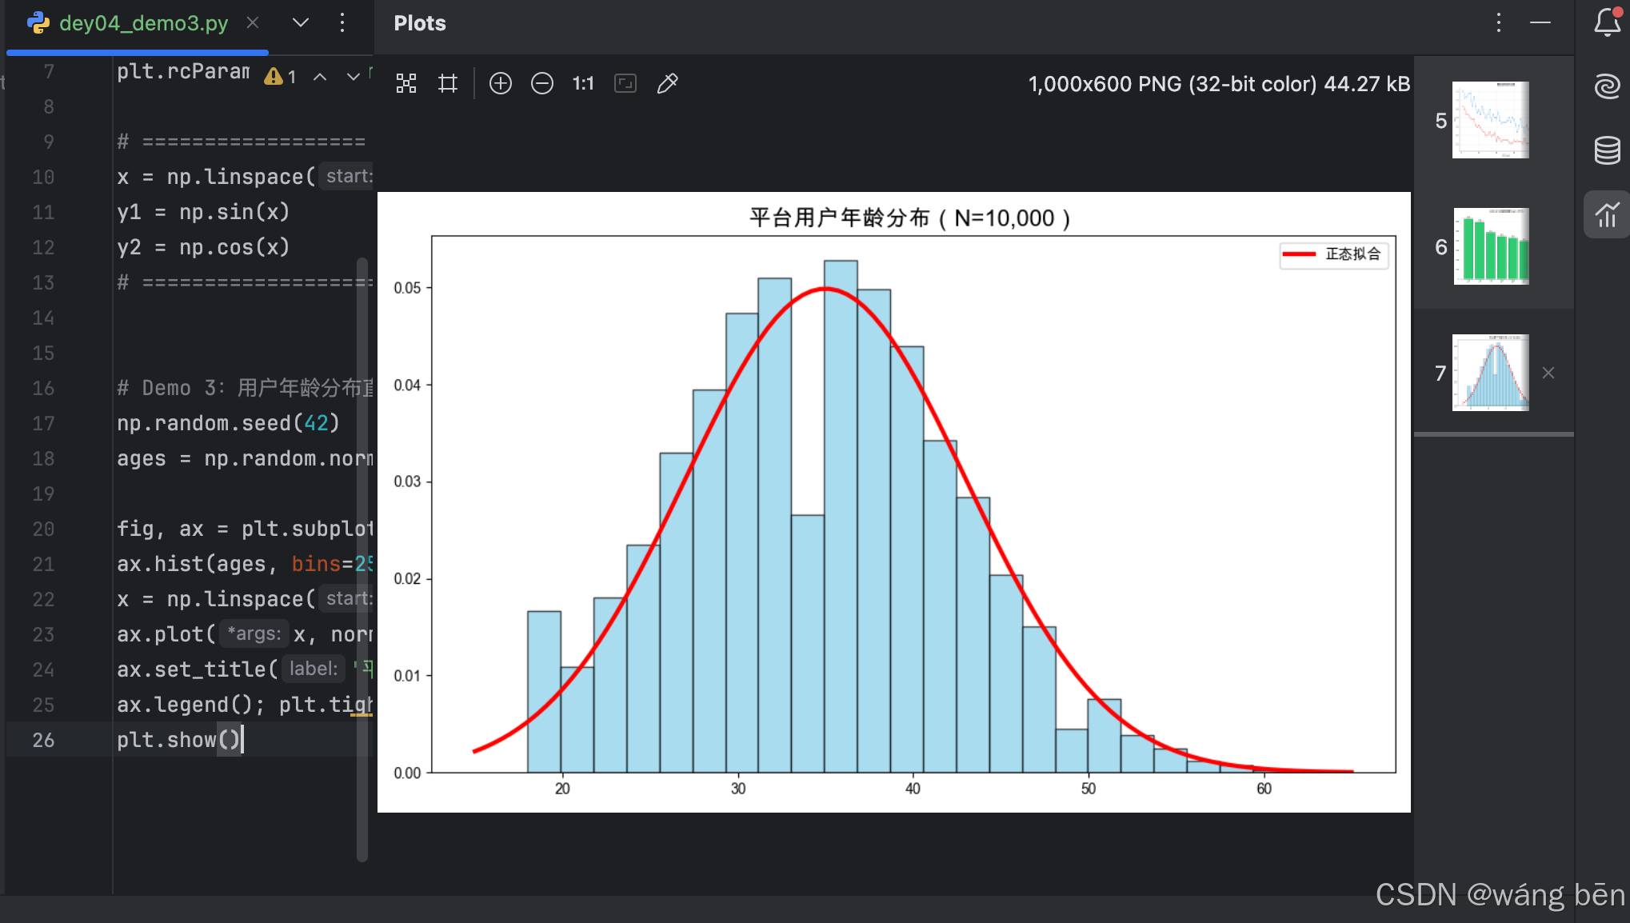Select the green bar chart thumbnail 6
1630x923 pixels.
(x=1490, y=246)
